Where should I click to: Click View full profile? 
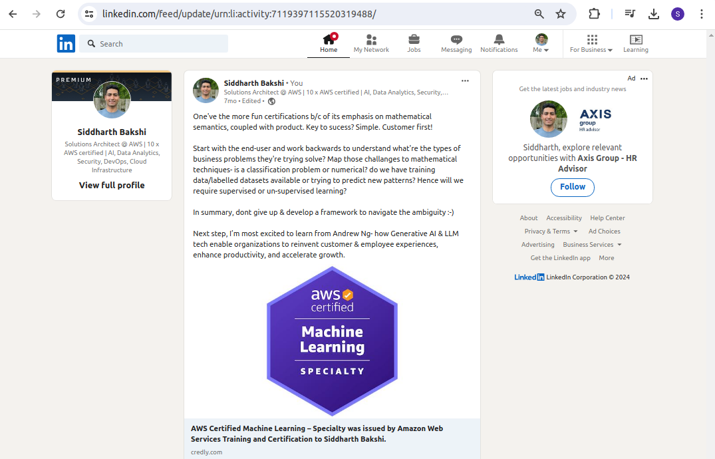(x=112, y=185)
